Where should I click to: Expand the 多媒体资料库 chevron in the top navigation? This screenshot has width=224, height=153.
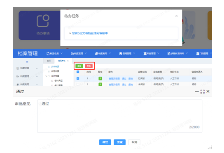(x=187, y=53)
